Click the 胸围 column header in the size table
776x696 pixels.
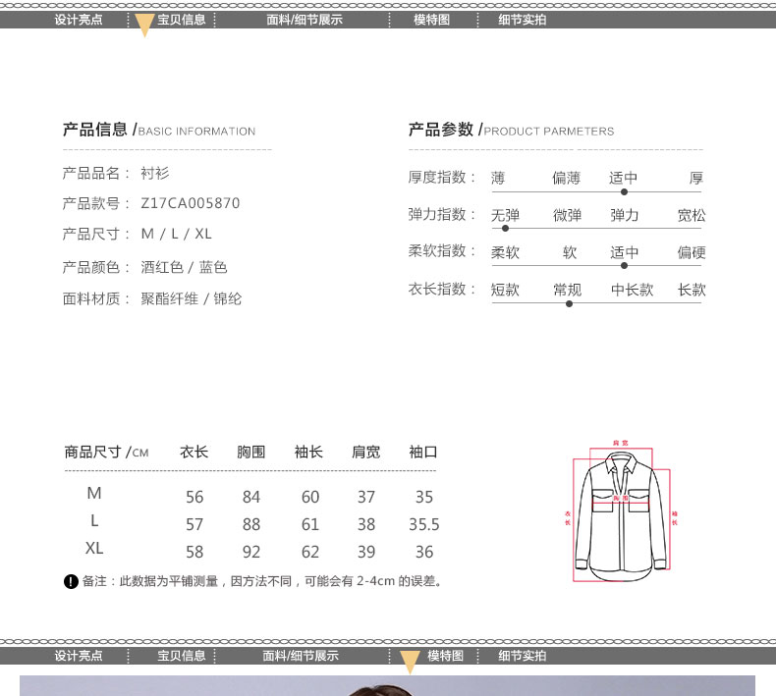tap(251, 453)
